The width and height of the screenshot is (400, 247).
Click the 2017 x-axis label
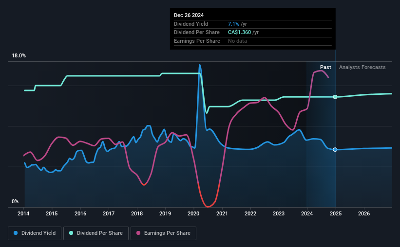point(109,213)
